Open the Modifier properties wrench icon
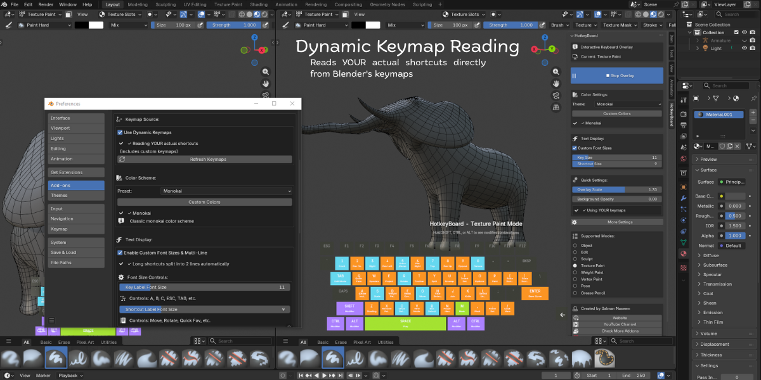Image resolution: width=761 pixels, height=380 pixels. click(x=683, y=198)
